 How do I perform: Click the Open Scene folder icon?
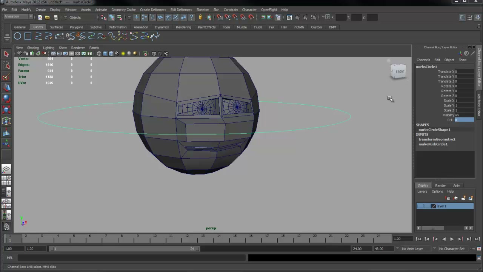48,17
